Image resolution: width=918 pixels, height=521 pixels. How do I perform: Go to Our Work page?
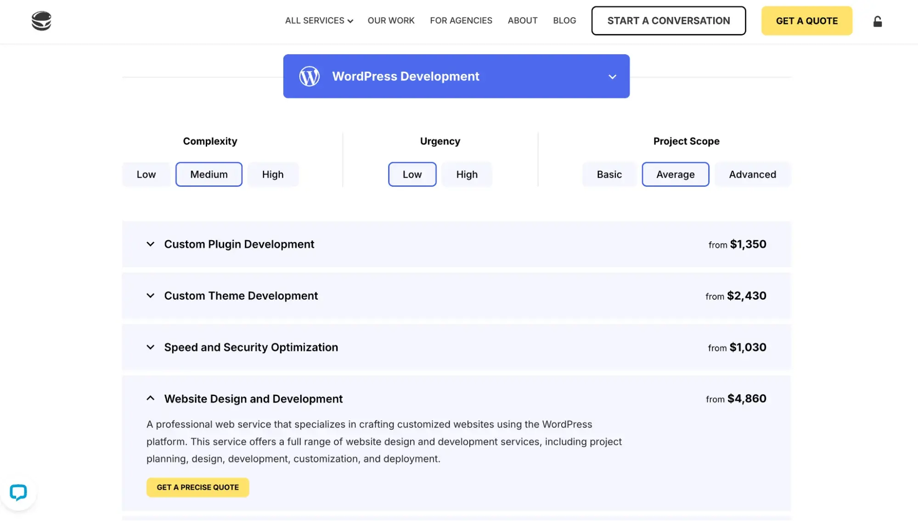coord(391,21)
